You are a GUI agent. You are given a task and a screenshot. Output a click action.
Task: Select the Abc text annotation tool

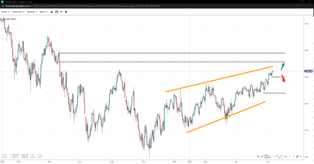(x=286, y=157)
